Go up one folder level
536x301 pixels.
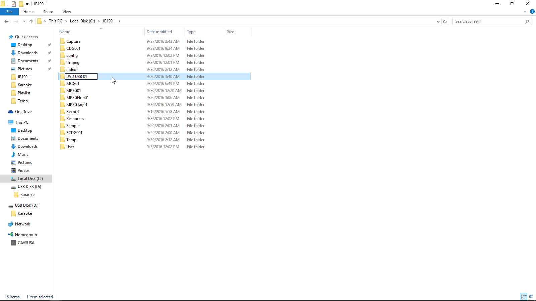point(31,21)
